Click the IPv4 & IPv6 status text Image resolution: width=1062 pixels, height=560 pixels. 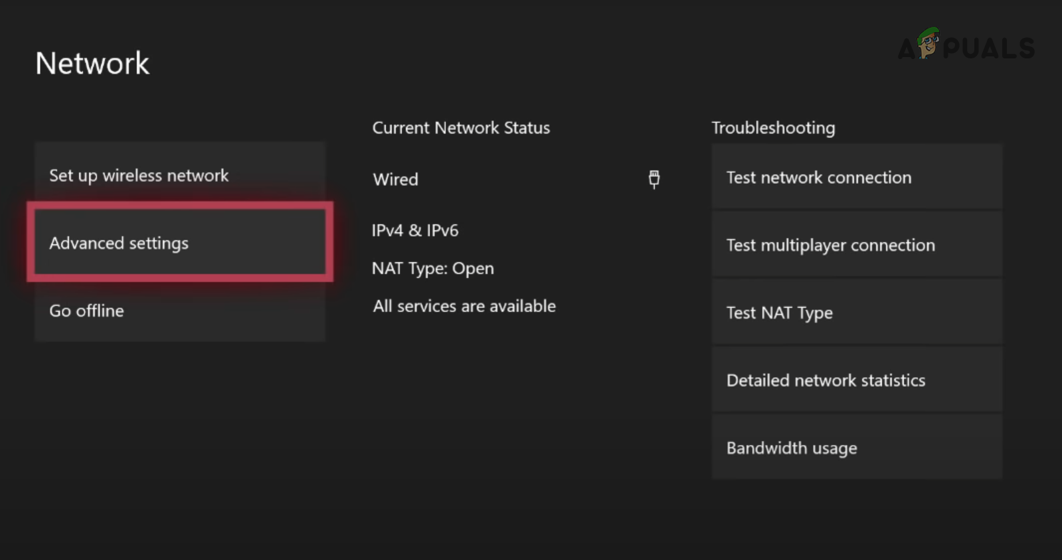[x=415, y=230]
